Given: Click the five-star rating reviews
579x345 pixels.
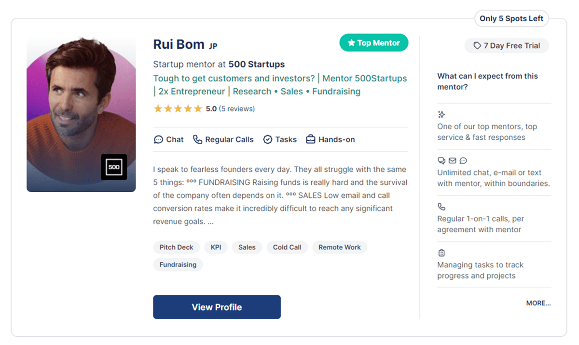Looking at the screenshot, I should pos(204,109).
